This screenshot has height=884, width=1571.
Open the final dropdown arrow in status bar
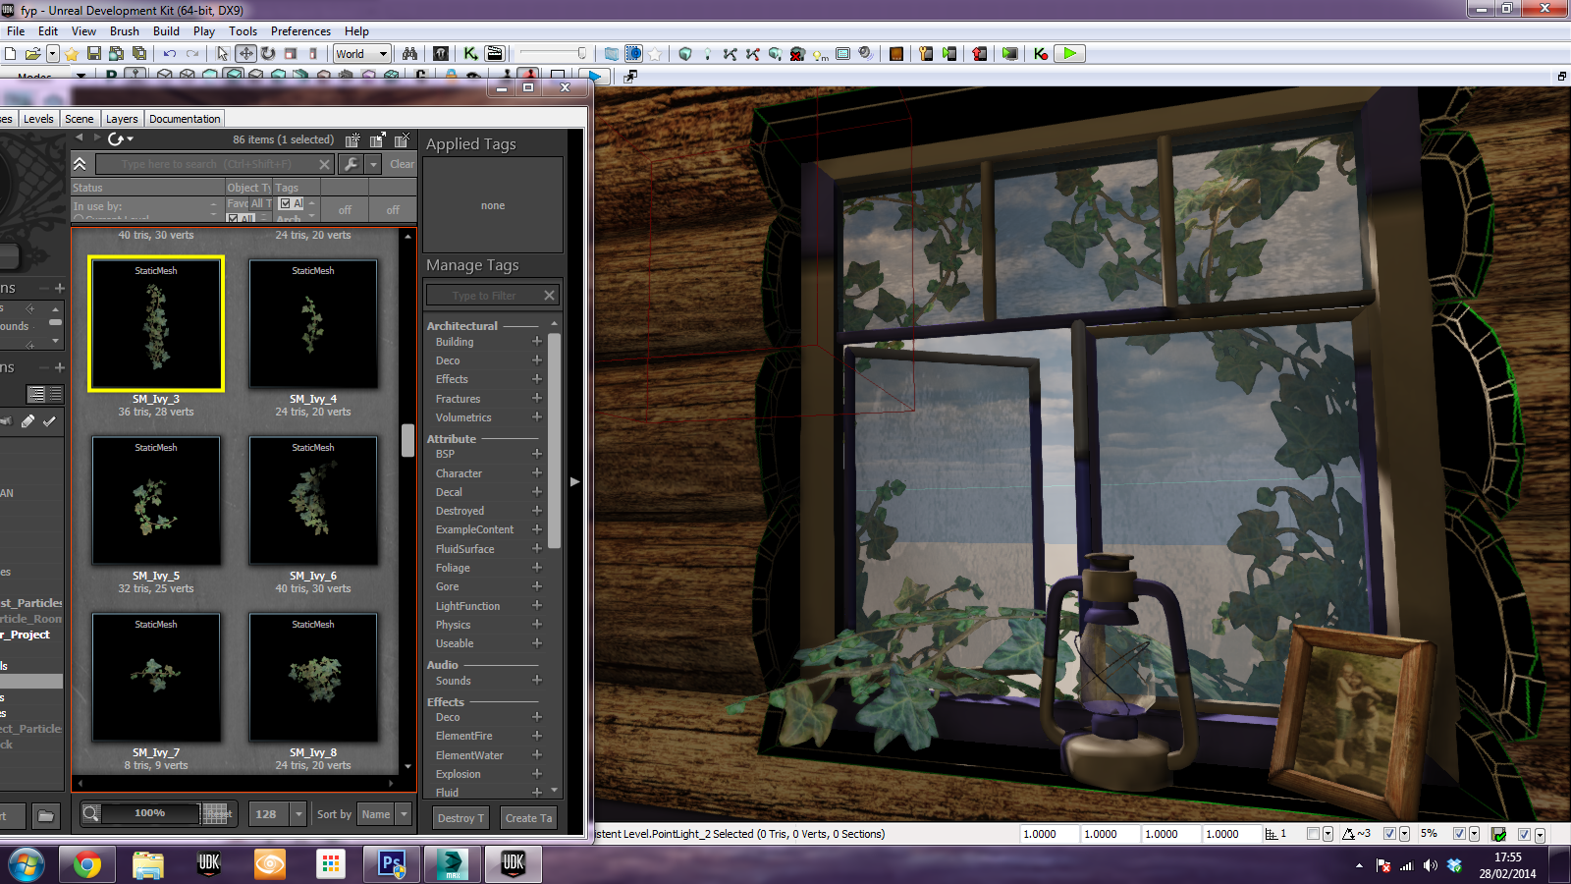(x=1540, y=834)
